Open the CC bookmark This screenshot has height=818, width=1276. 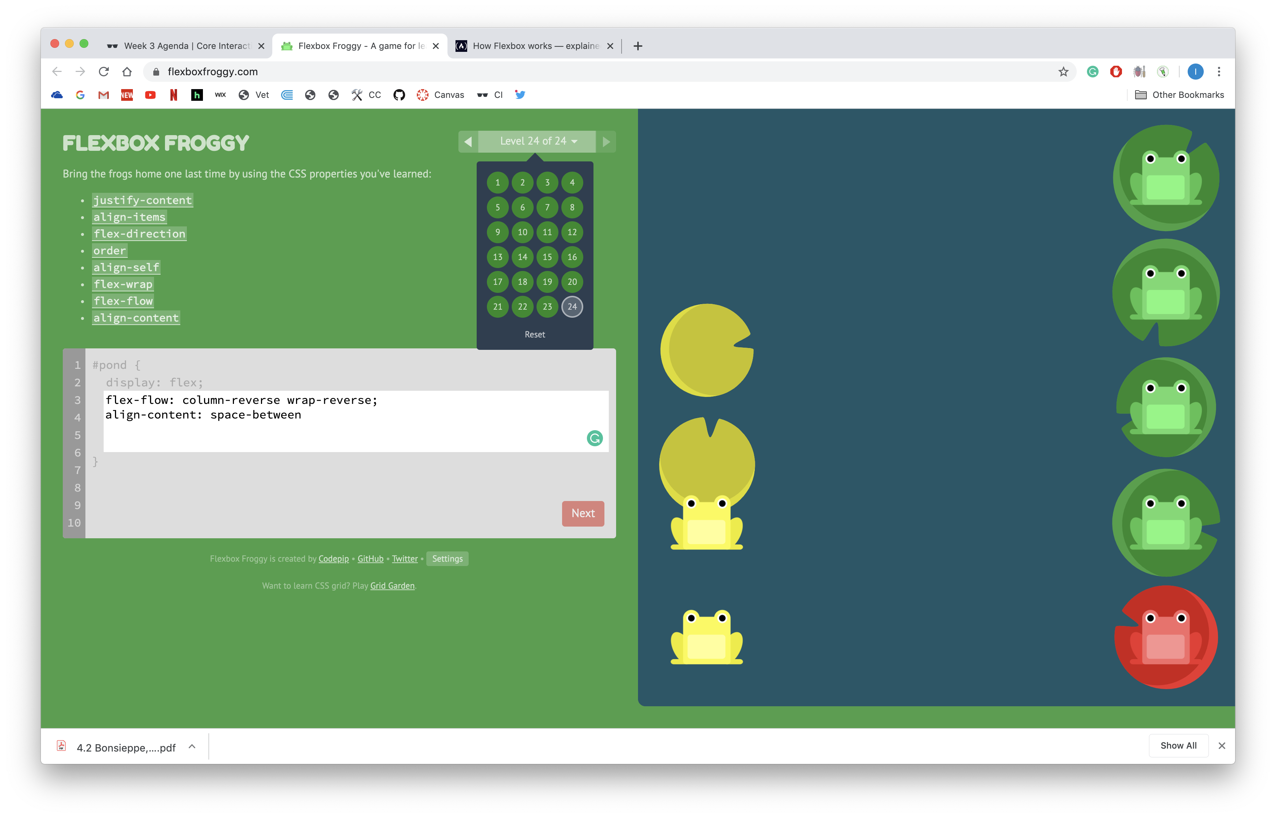tap(366, 95)
